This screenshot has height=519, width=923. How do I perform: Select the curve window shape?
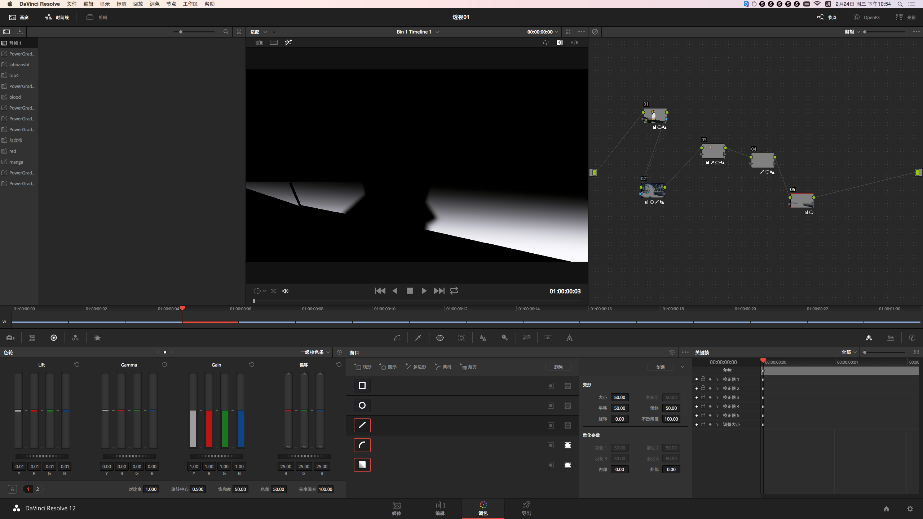tap(362, 445)
